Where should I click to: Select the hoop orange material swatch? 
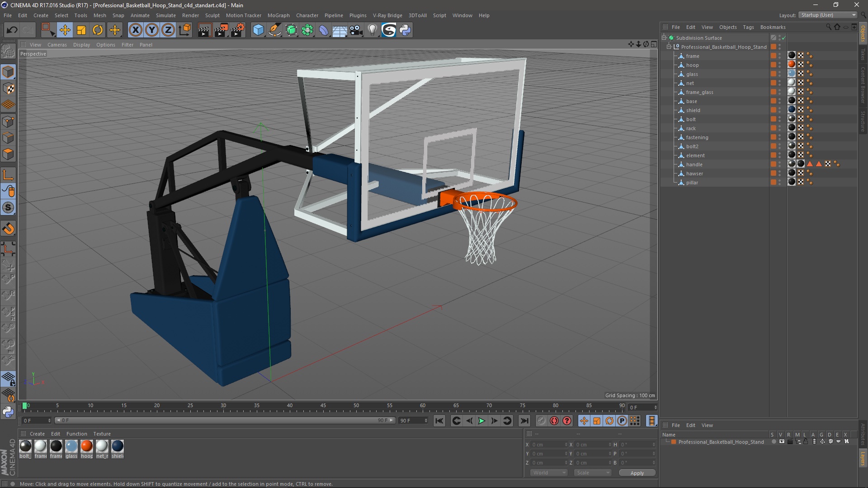tap(86, 446)
